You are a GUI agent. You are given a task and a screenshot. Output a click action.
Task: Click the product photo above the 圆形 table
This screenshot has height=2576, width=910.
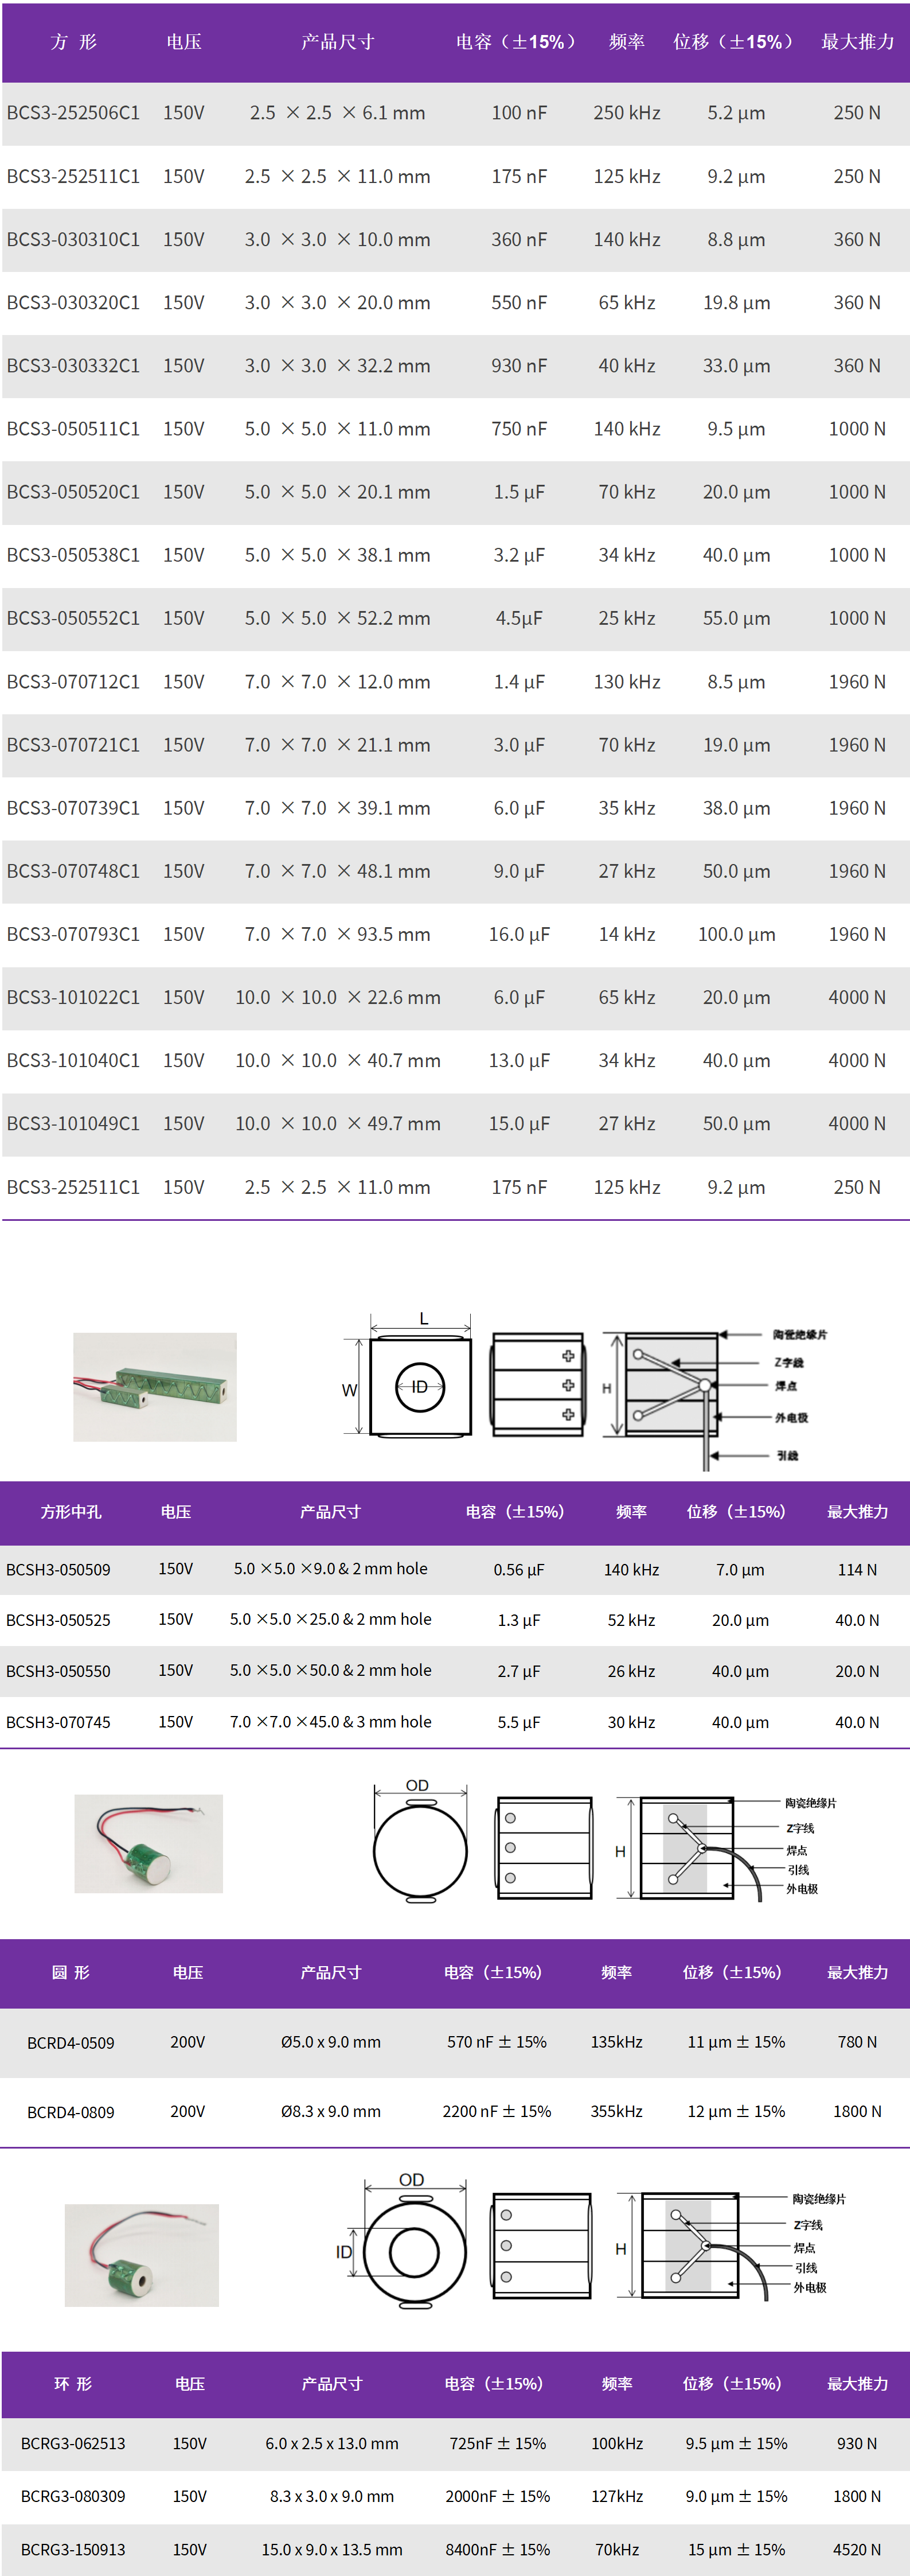(x=148, y=1843)
